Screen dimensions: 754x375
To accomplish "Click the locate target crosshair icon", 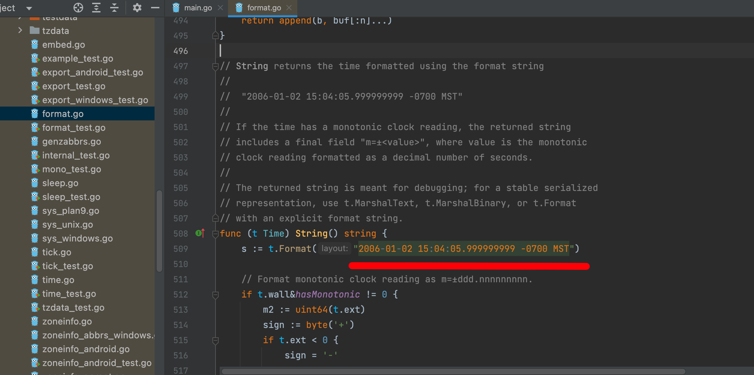I will tap(78, 8).
